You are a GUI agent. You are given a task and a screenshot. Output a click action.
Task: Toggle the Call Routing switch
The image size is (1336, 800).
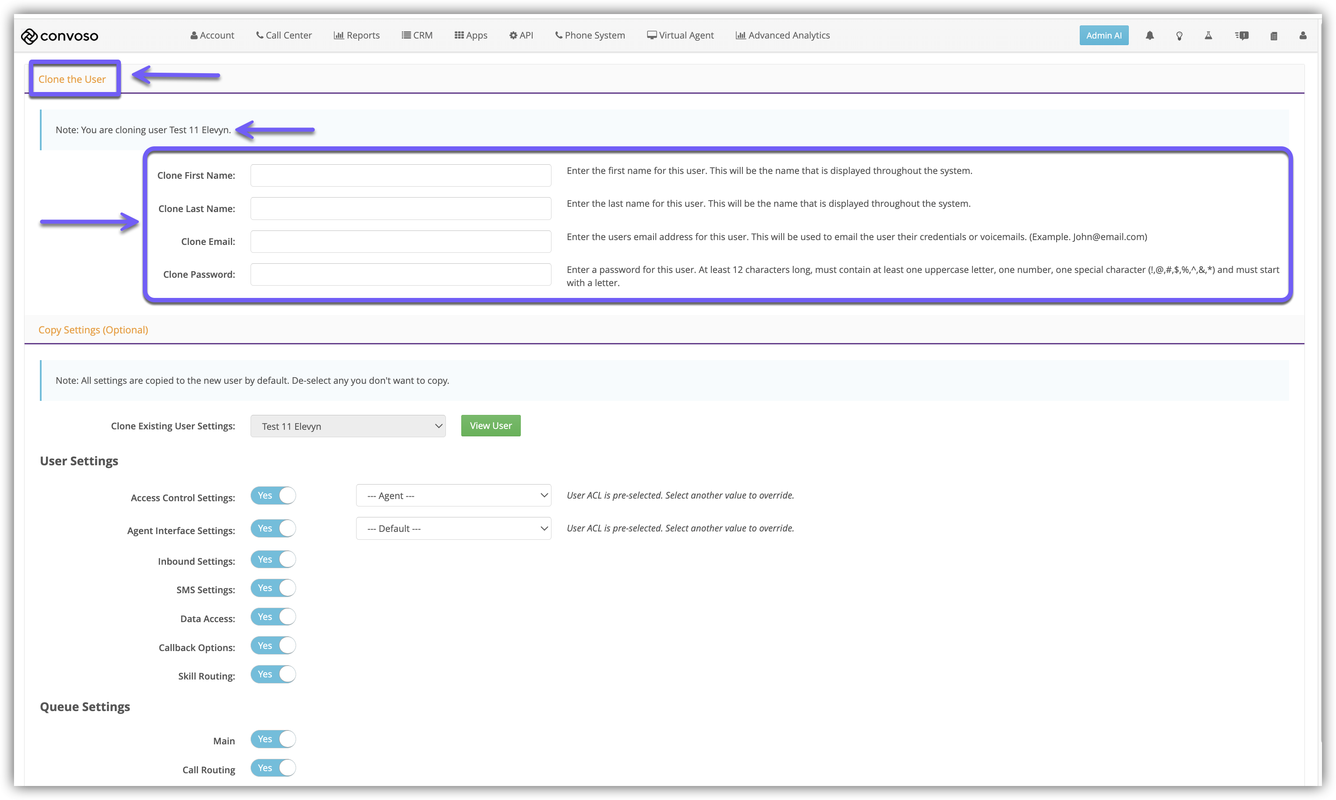[273, 768]
